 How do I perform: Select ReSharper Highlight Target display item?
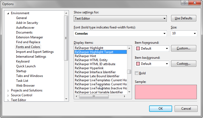pyautogui.click(x=101, y=52)
